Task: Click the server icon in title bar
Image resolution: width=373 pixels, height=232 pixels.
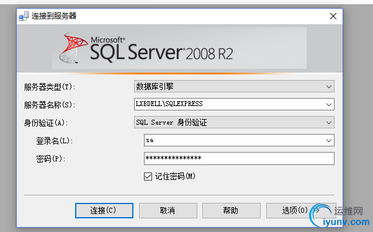Action: click(24, 16)
